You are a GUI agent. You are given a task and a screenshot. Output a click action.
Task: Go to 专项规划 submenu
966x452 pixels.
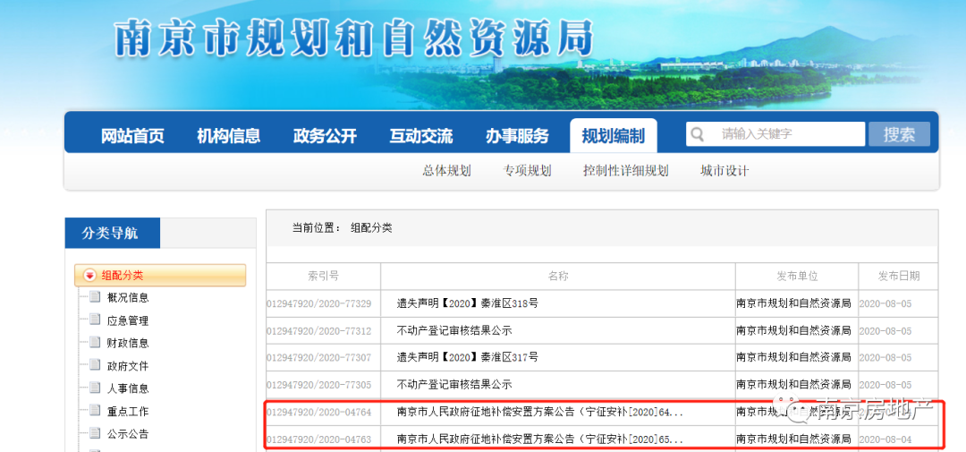[527, 171]
